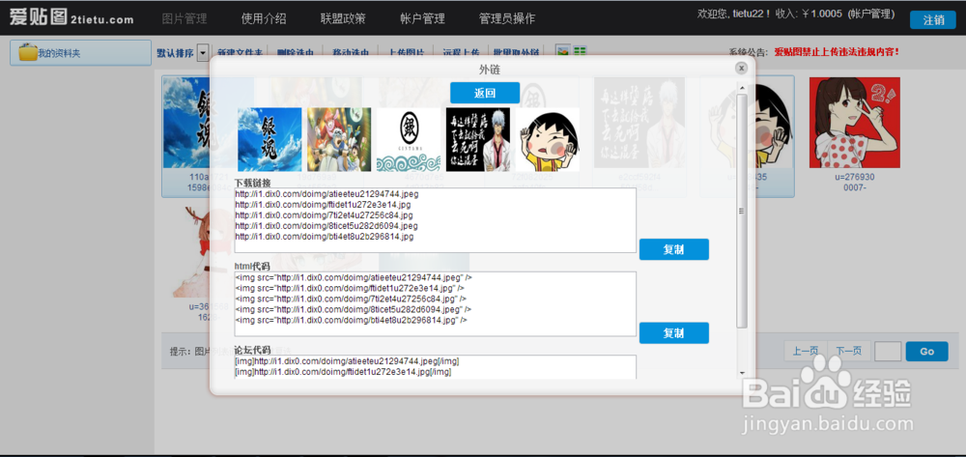
Task: Click the dialog scrollbar down arrow
Action: 742,373
